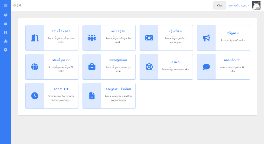264x144 pixels.
Task: Click the document icon for monthly report
Action: pyautogui.click(x=92, y=96)
